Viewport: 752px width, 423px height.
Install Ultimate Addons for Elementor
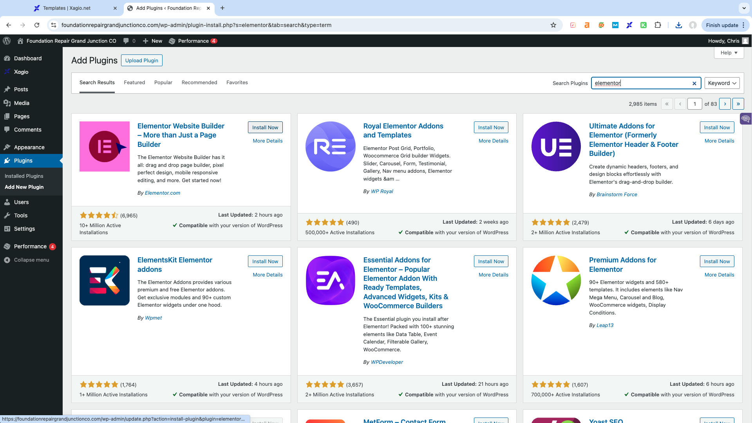pyautogui.click(x=717, y=127)
